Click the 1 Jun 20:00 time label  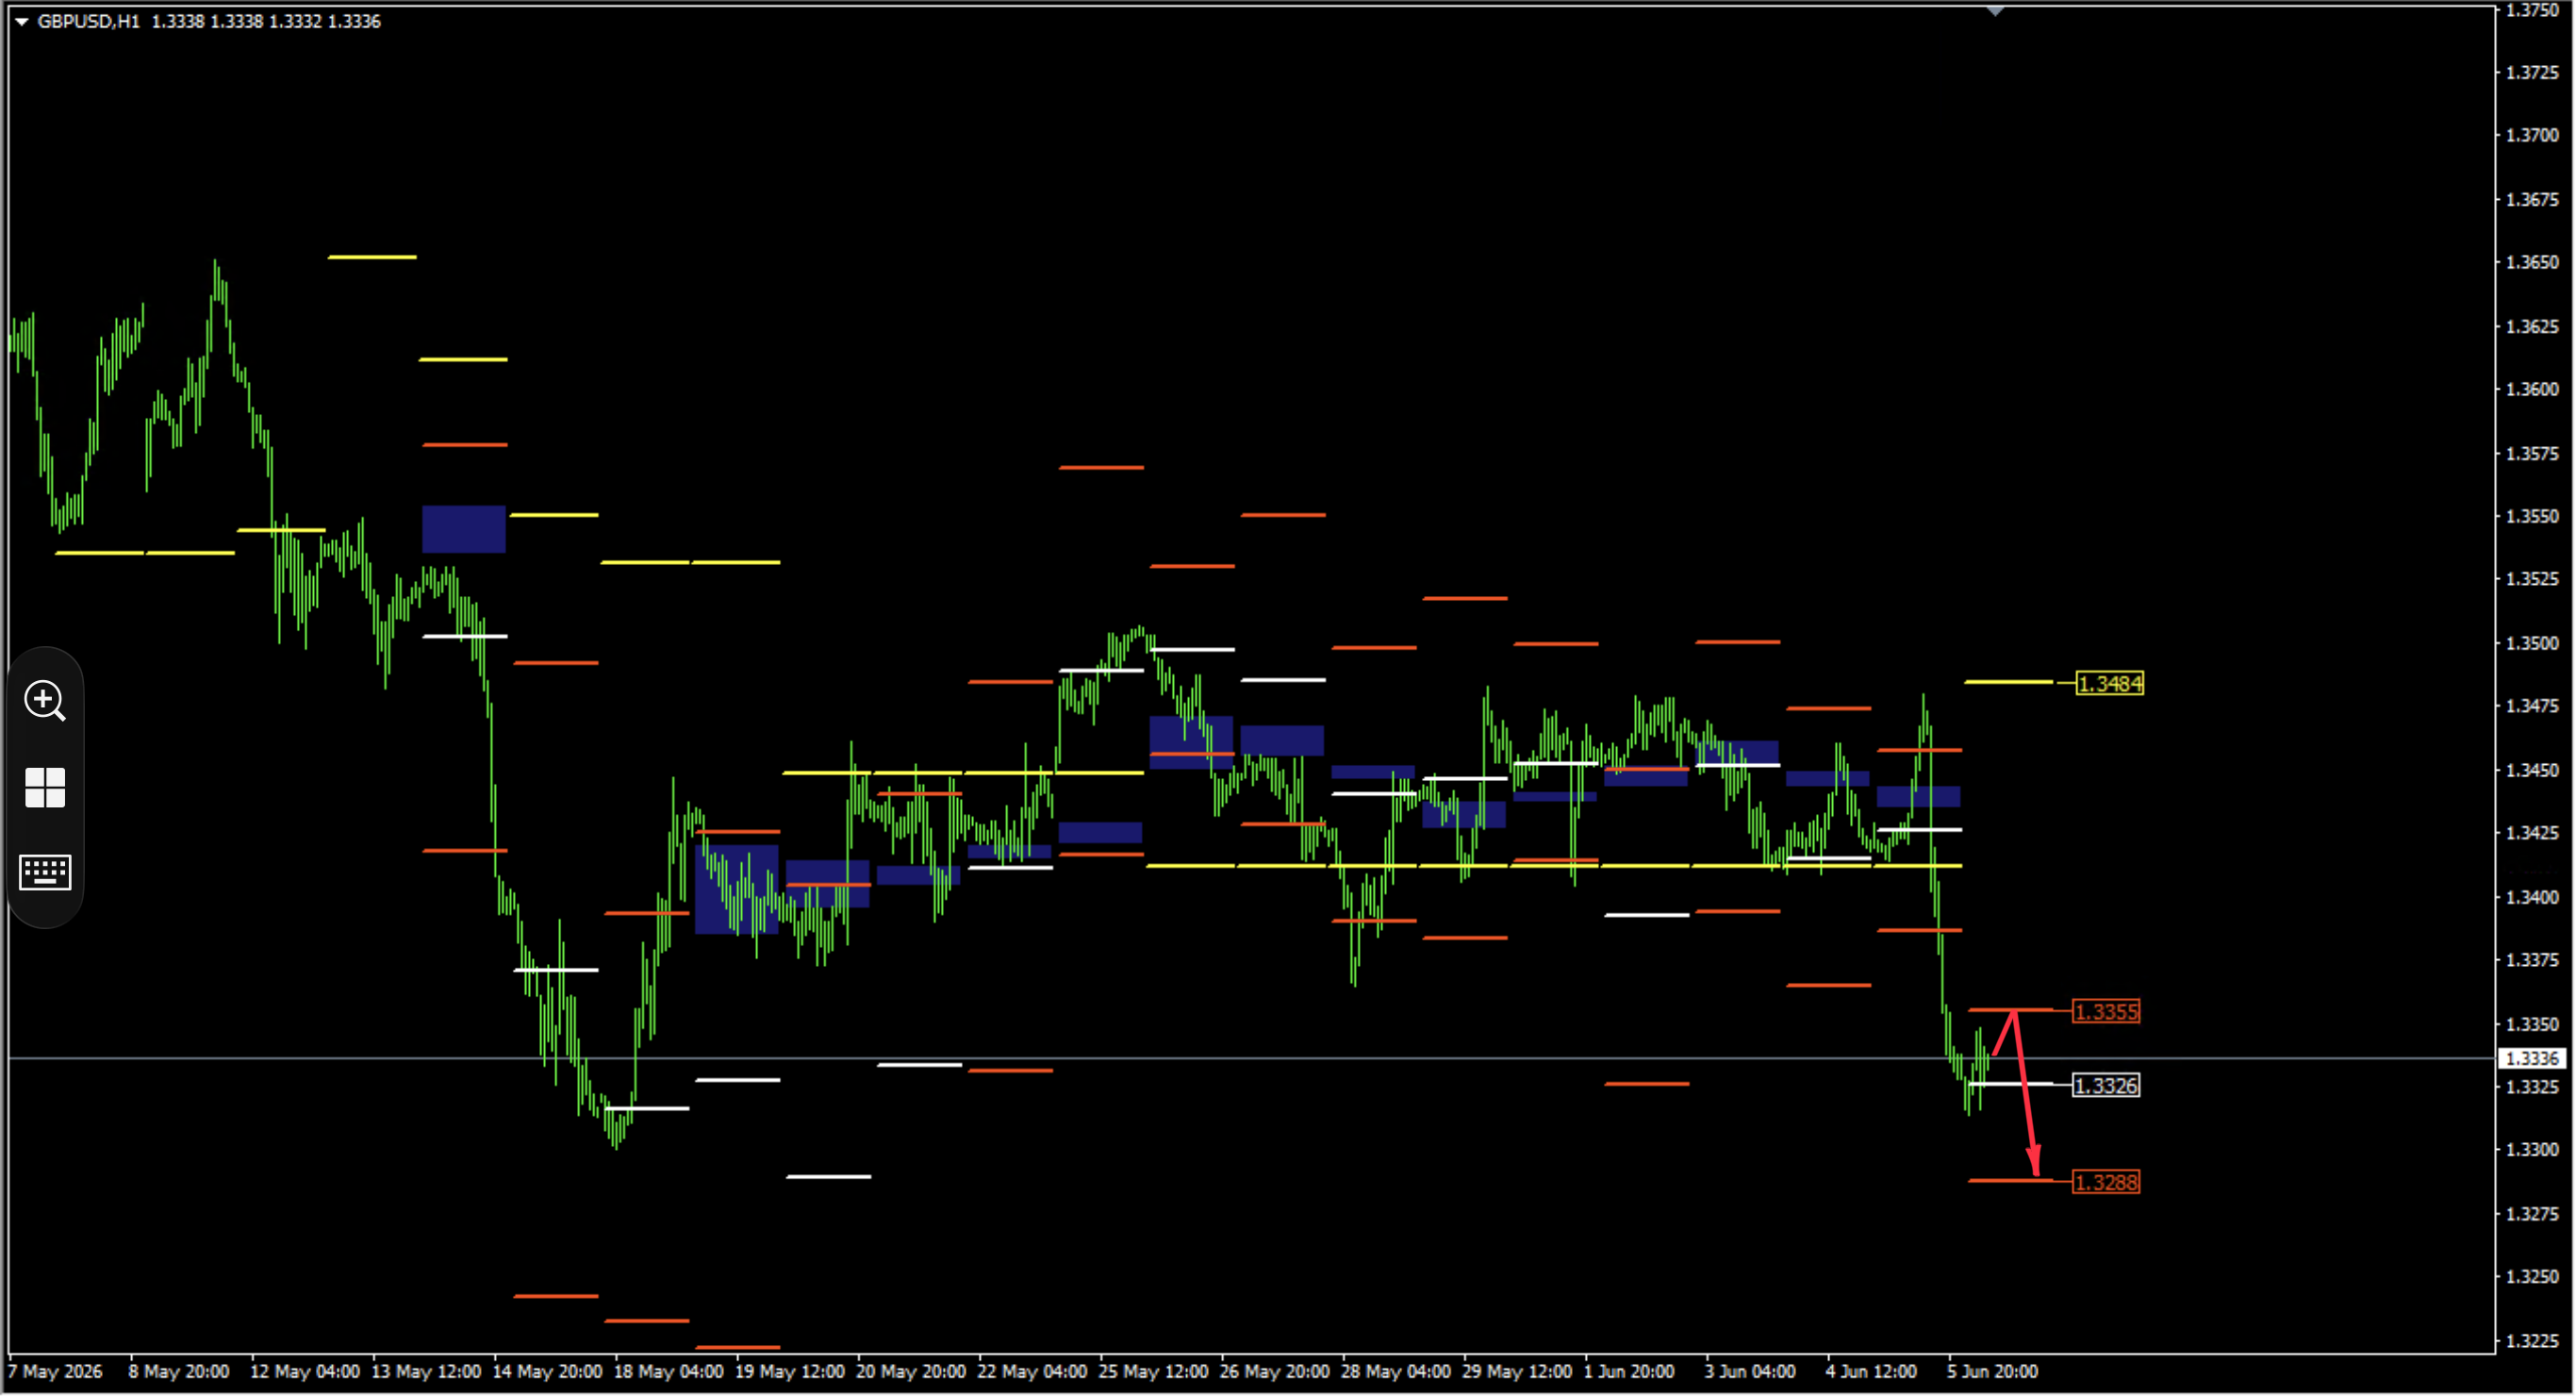coord(1629,1372)
